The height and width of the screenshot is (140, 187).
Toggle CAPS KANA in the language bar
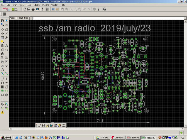64,125
